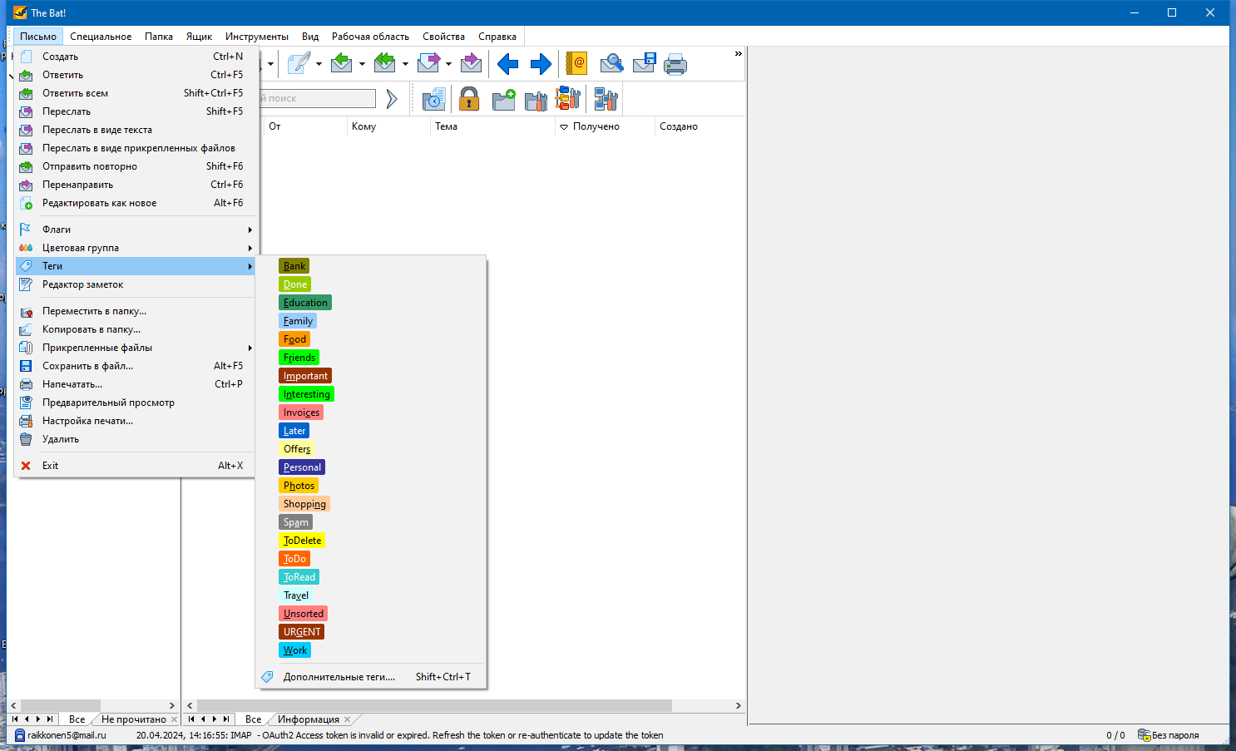The image size is (1236, 751).
Task: Sort by the Тема column header
Action: tap(492, 126)
